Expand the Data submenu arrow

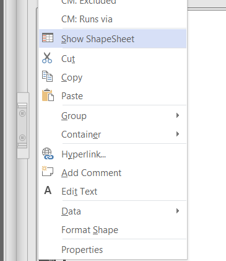pyautogui.click(x=178, y=211)
